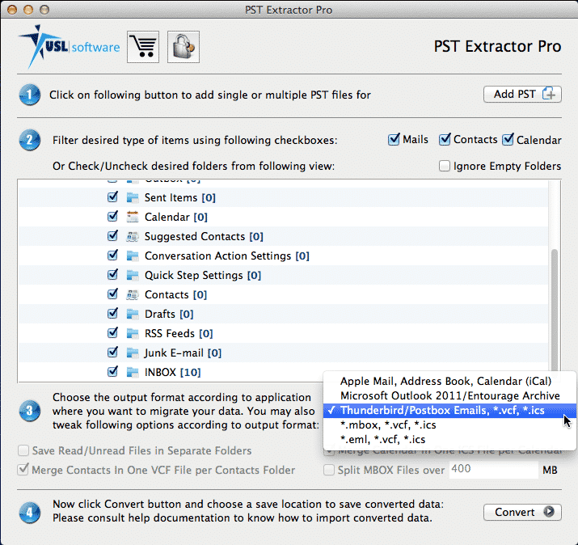This screenshot has height=545, width=578.
Task: Uncheck the INBOX [10] folder checkbox
Action: coord(112,372)
